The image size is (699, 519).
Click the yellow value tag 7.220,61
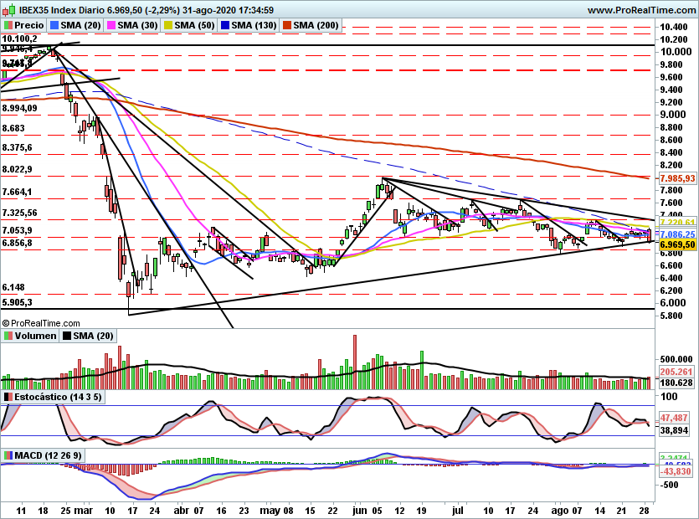point(677,223)
